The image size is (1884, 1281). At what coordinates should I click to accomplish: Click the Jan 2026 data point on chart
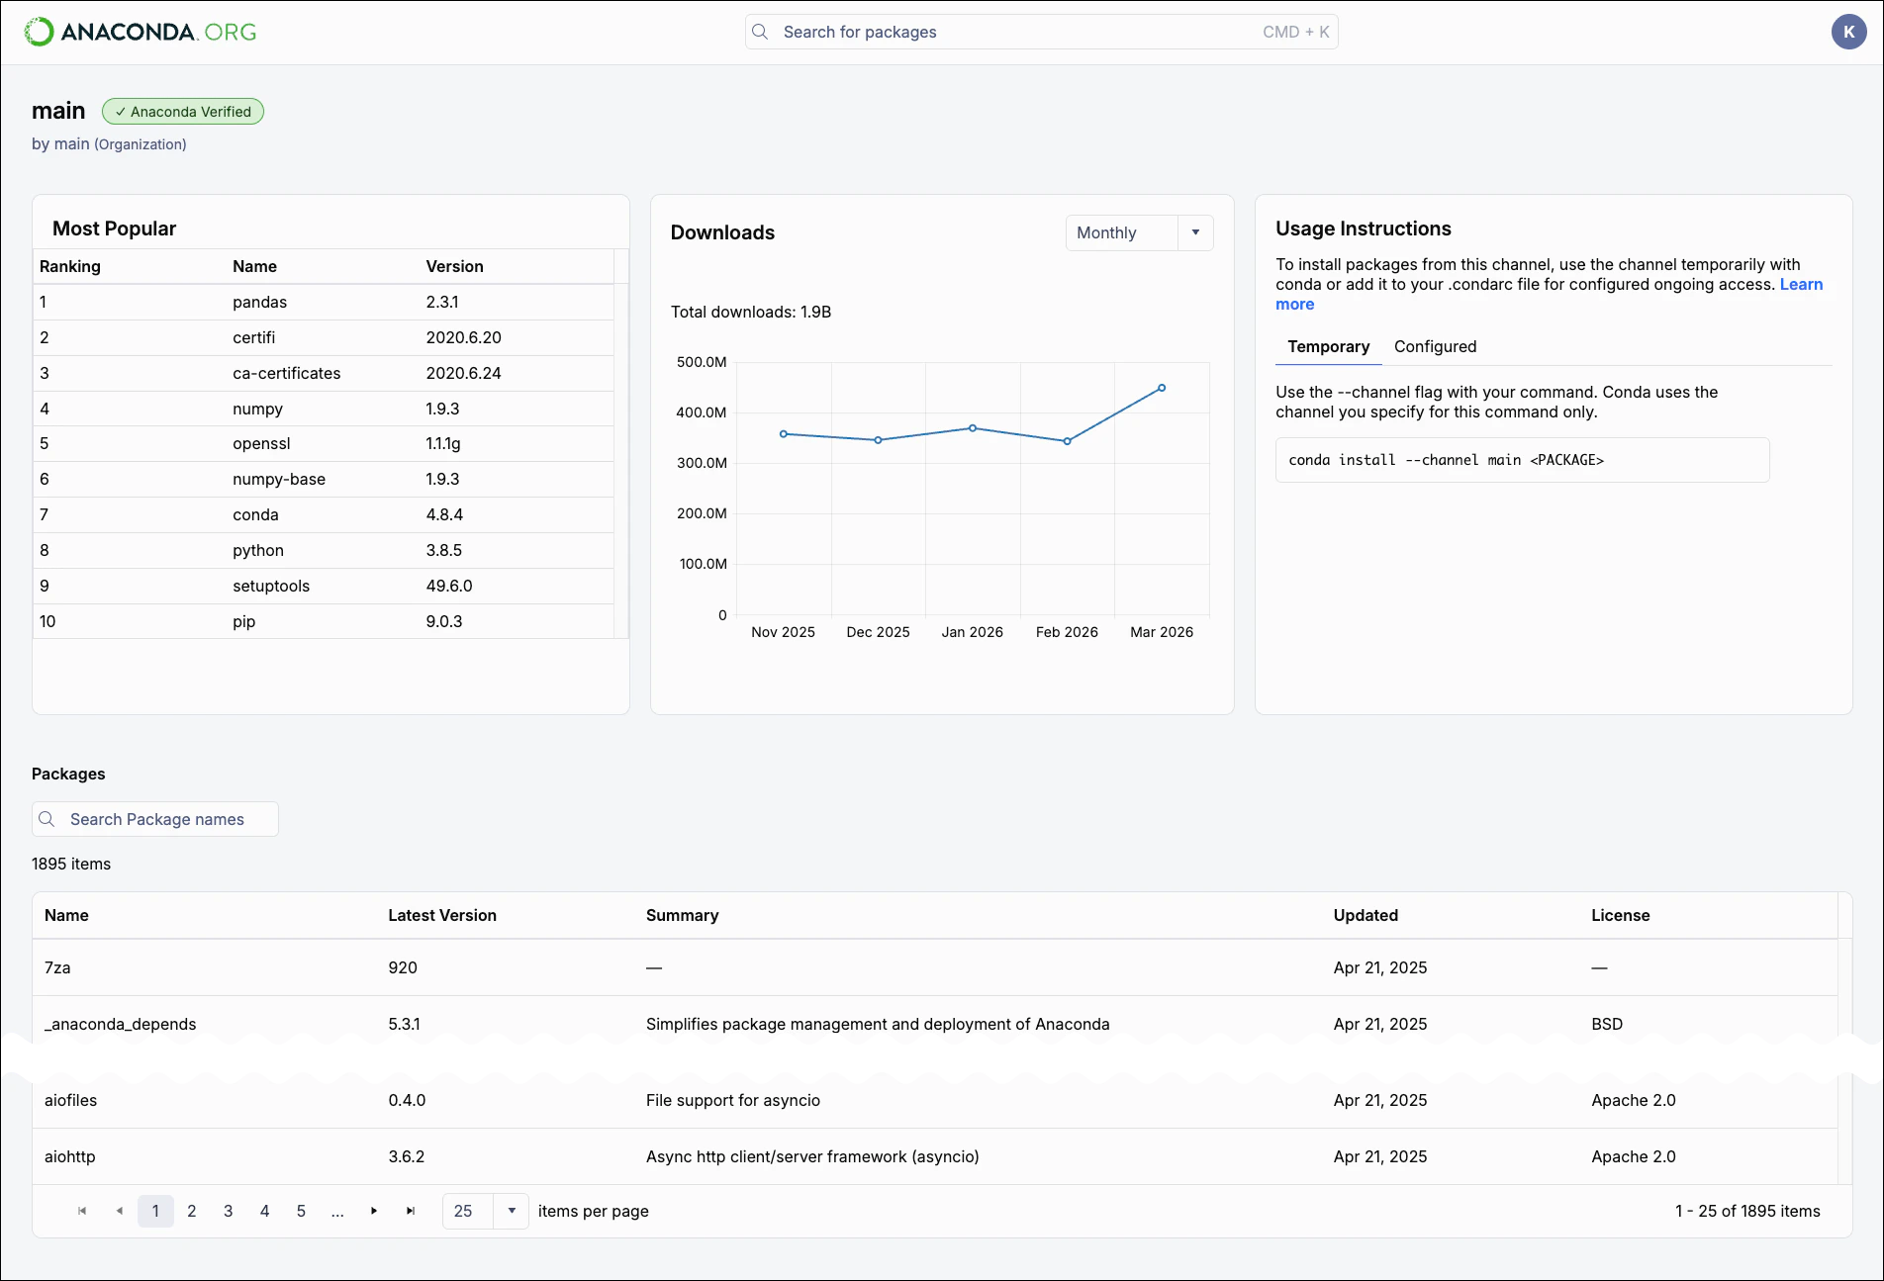click(973, 428)
